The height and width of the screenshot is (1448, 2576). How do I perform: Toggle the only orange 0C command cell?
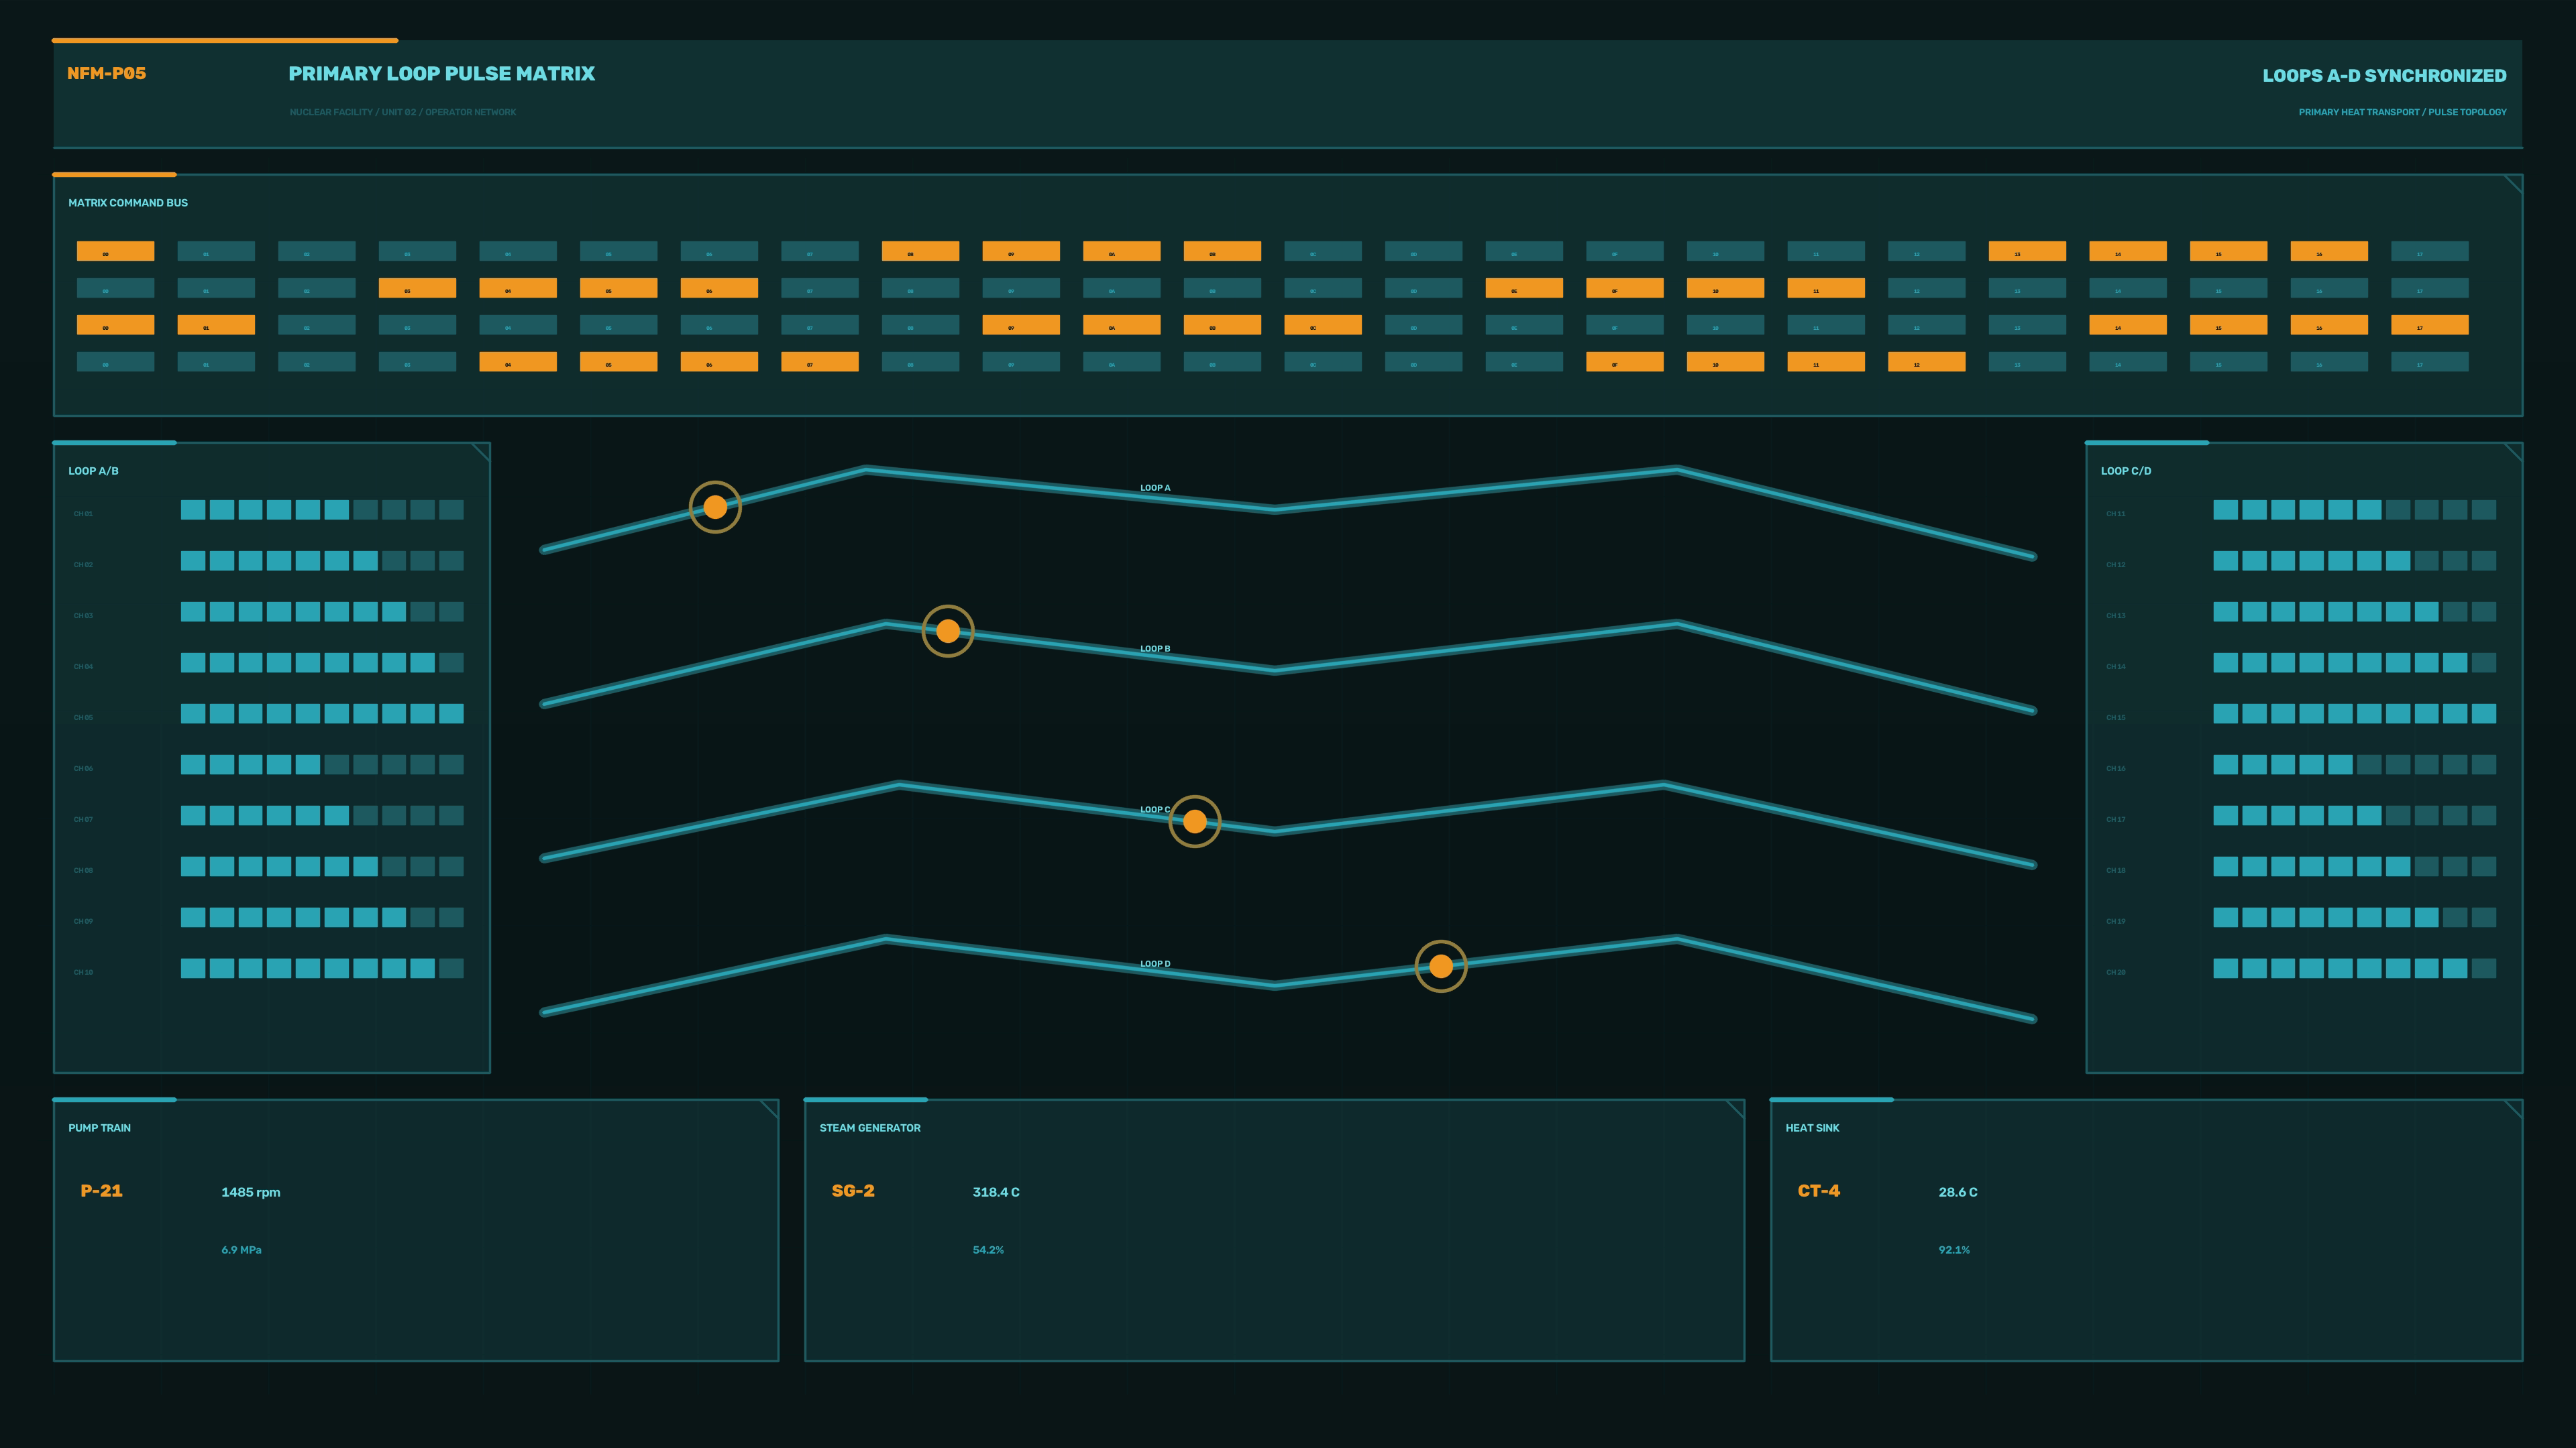(x=1323, y=324)
